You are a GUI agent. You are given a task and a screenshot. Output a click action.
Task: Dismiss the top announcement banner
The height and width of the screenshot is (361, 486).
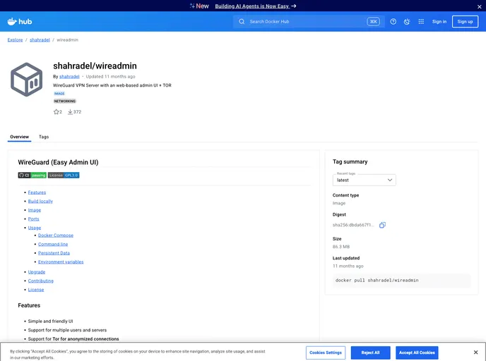coord(479,6)
